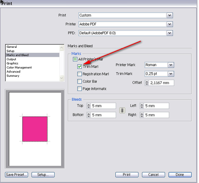Select Marks and Bleed in the list
This screenshot has width=199, height=183.
coord(33,55)
